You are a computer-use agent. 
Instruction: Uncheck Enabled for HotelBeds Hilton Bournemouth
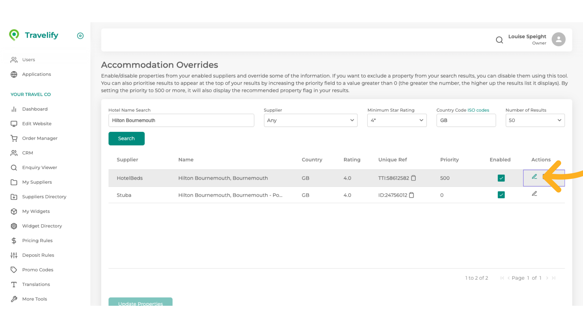pos(501,178)
